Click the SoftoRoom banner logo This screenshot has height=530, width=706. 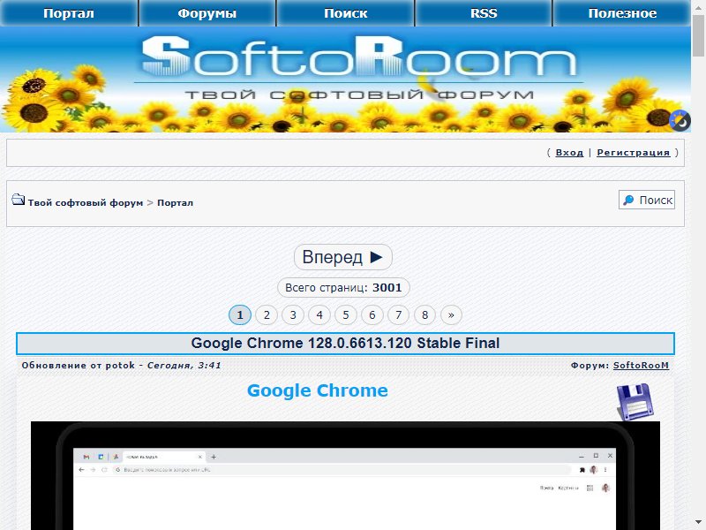359,57
